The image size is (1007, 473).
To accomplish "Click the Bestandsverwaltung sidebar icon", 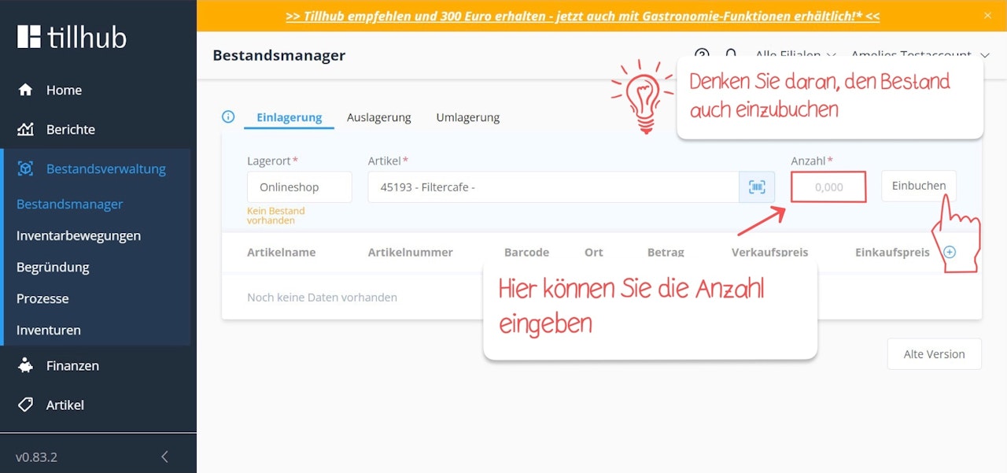I will click(x=26, y=168).
